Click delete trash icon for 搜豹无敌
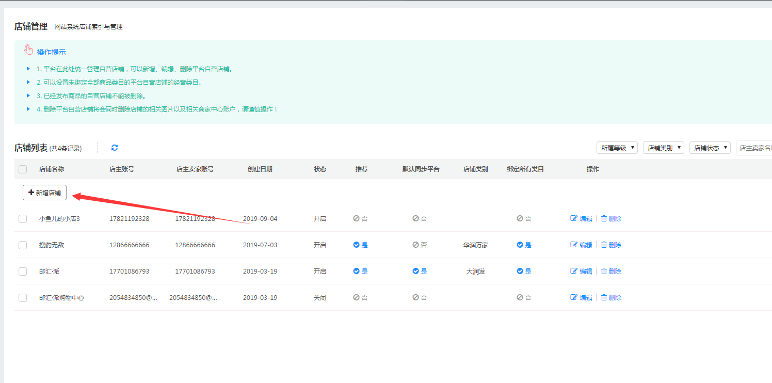The width and height of the screenshot is (772, 383). [604, 245]
